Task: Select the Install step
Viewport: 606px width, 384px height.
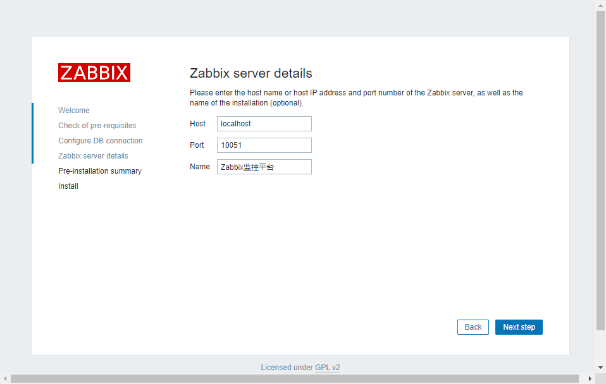Action: pos(68,186)
